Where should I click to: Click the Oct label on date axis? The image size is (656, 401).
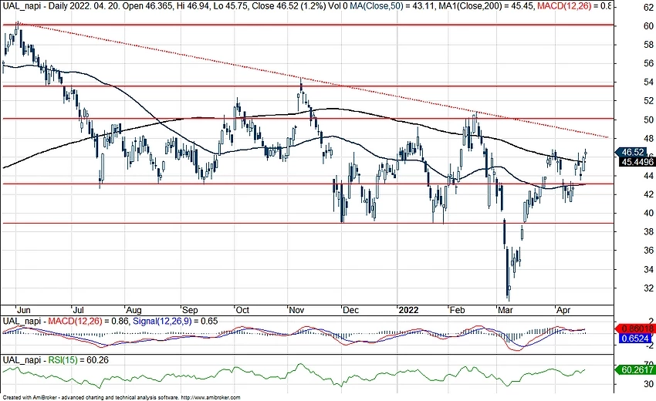[x=242, y=310]
